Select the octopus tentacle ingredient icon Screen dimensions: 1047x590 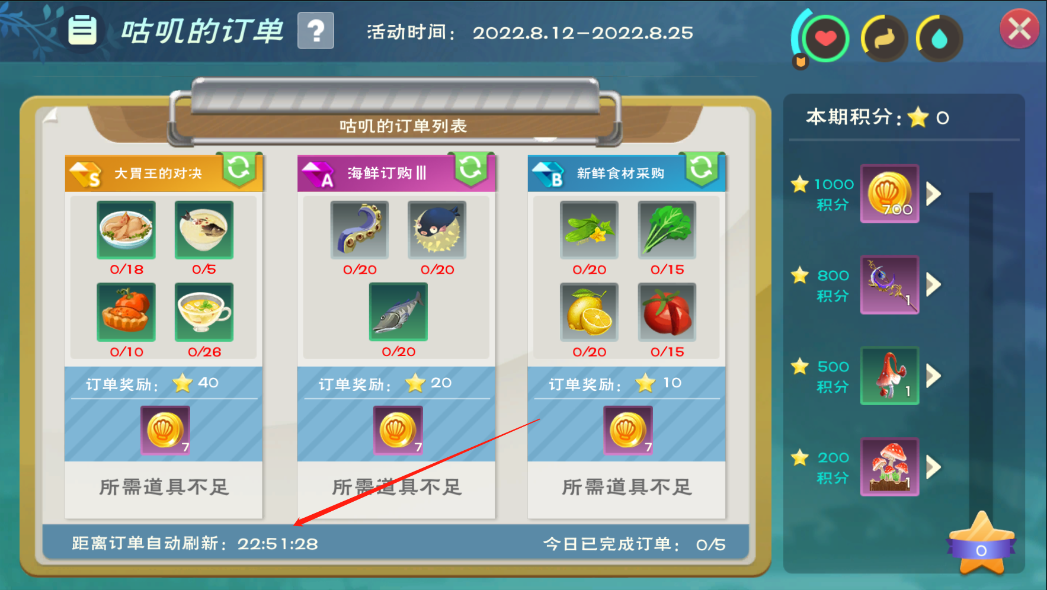(360, 230)
